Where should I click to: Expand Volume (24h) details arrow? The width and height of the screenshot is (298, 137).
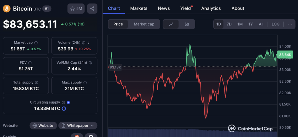89,43
